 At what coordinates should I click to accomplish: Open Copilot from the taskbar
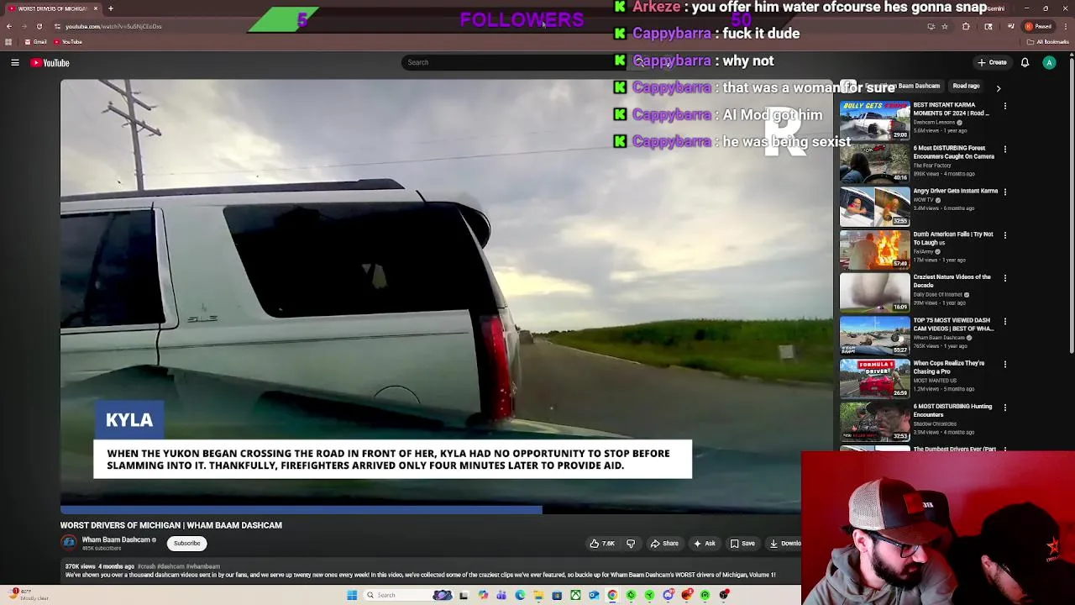483,595
